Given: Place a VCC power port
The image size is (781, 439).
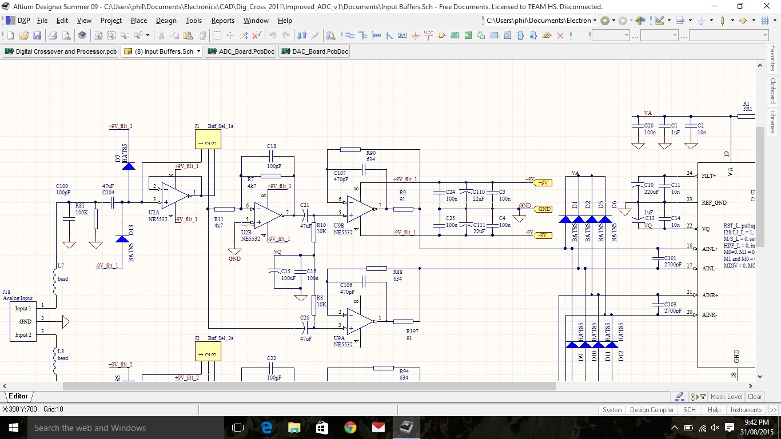Looking at the screenshot, I should 429,35.
